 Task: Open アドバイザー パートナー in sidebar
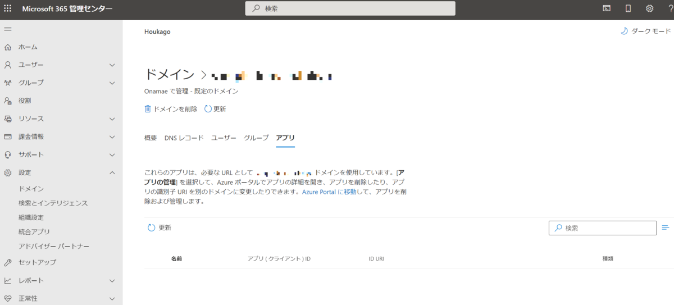54,247
